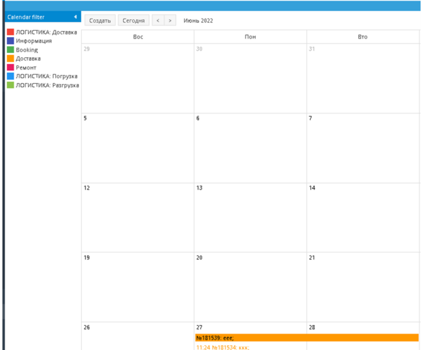423x350 pixels.
Task: Select the Вос column header
Action: point(138,36)
